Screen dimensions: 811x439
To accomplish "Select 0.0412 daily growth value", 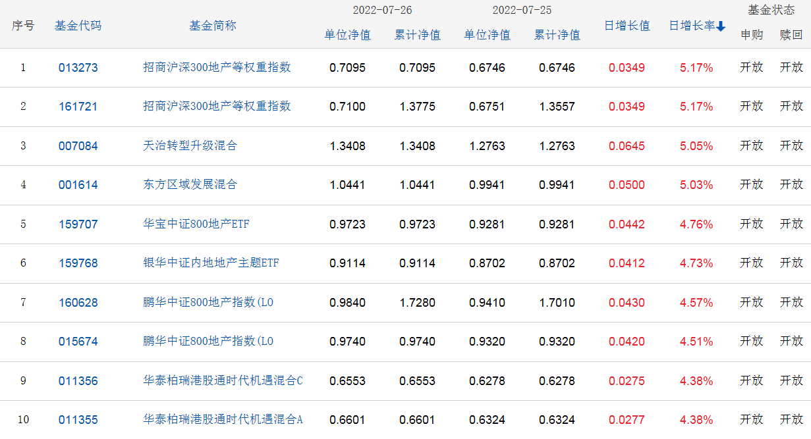I will point(627,263).
